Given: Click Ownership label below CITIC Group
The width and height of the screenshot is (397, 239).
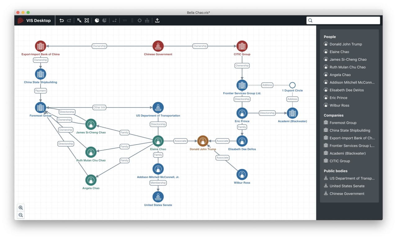Looking at the screenshot, I should pos(242,66).
